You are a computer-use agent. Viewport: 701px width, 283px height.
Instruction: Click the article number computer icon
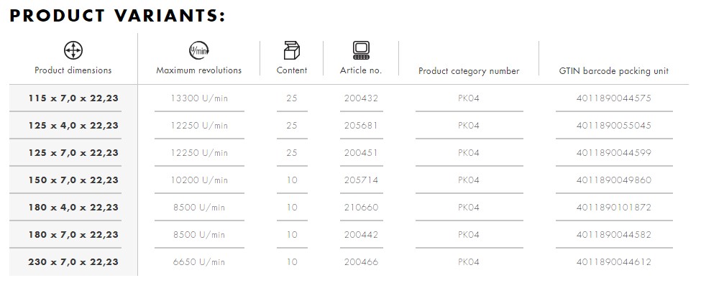pos(361,50)
